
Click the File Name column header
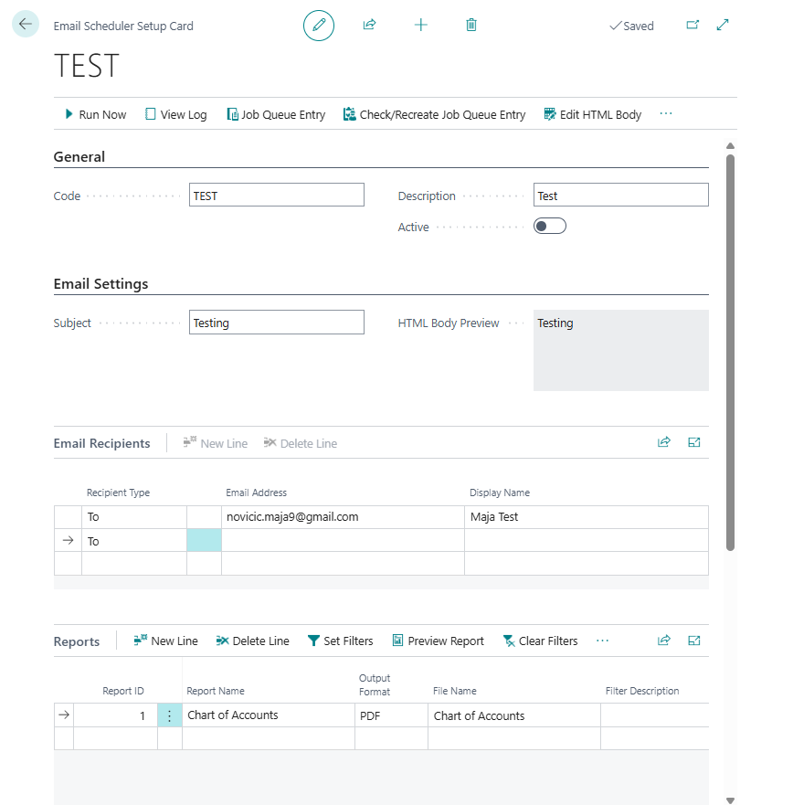[455, 691]
